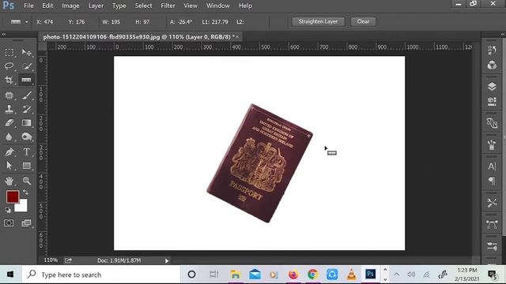Expand the left toolbox panel
This screenshot has width=506, height=284.
[3, 34]
